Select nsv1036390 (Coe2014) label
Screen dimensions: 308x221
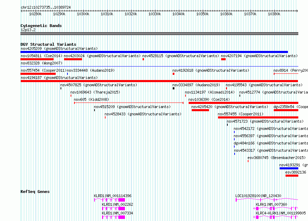coord(209,99)
